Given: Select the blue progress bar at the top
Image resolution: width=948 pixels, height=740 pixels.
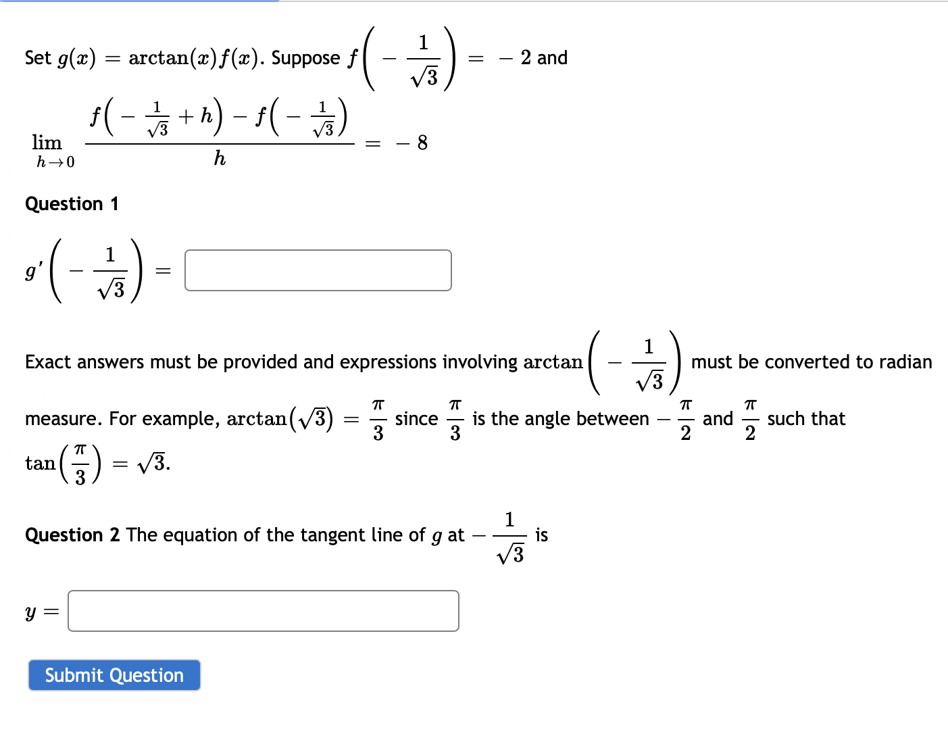Looking at the screenshot, I should point(135,2).
